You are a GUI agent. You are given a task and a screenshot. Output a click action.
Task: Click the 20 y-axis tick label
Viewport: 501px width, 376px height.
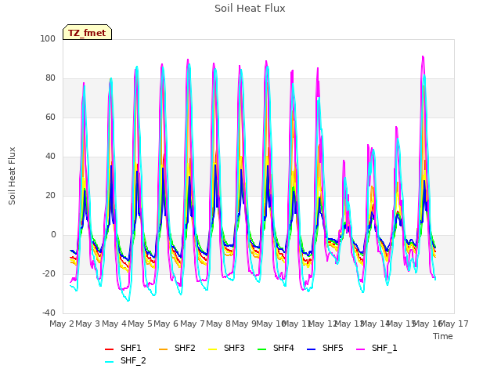click(50, 195)
